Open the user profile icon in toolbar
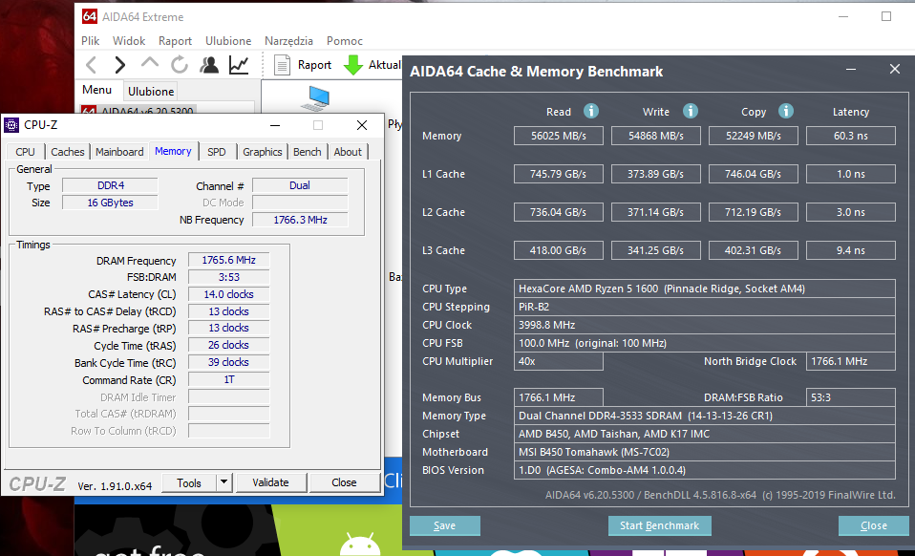The image size is (915, 556). point(209,65)
